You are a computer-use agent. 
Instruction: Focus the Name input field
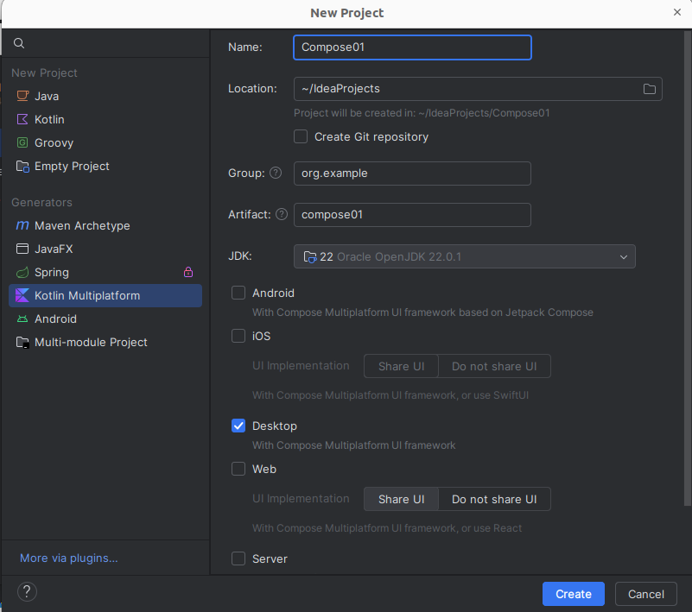tap(412, 47)
